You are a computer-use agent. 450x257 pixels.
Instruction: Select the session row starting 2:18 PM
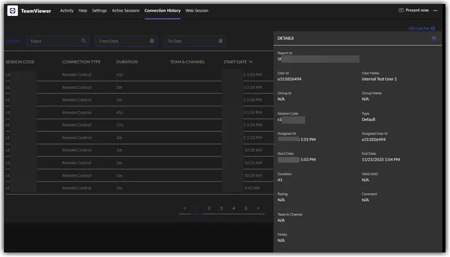(x=139, y=88)
